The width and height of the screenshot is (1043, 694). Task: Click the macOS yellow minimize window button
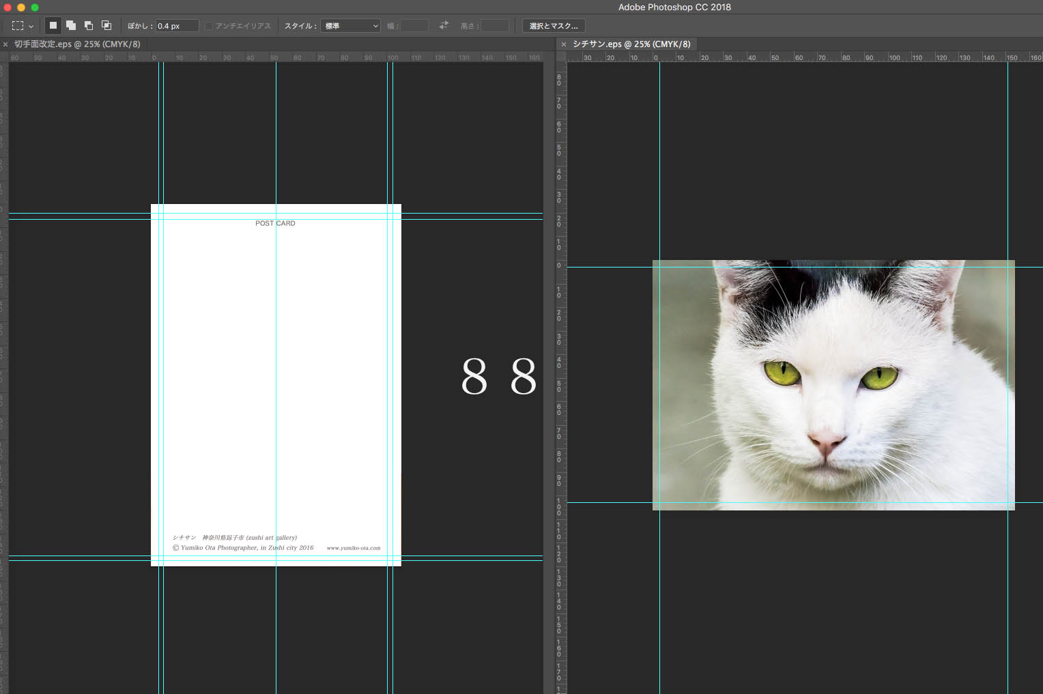pos(21,8)
